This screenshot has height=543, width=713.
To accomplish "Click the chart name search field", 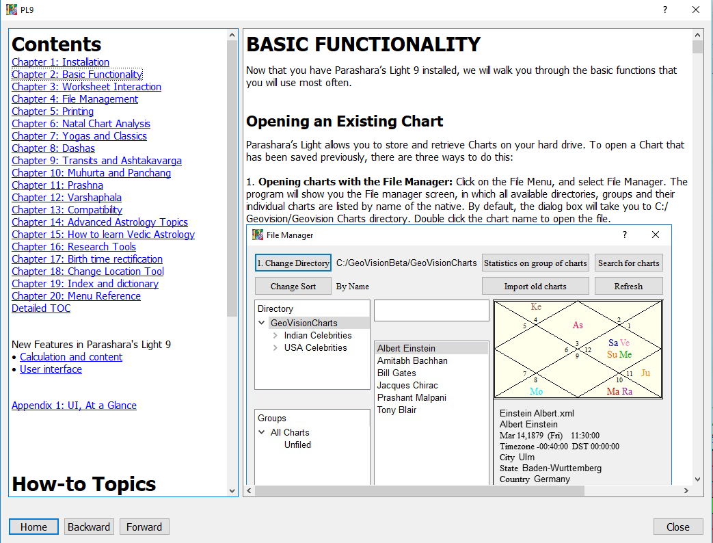I will point(431,310).
